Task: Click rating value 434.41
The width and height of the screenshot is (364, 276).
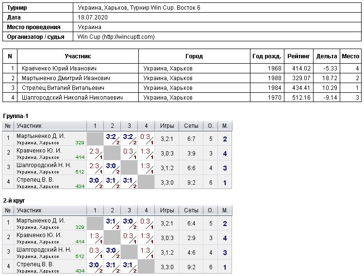Action: [x=301, y=88]
